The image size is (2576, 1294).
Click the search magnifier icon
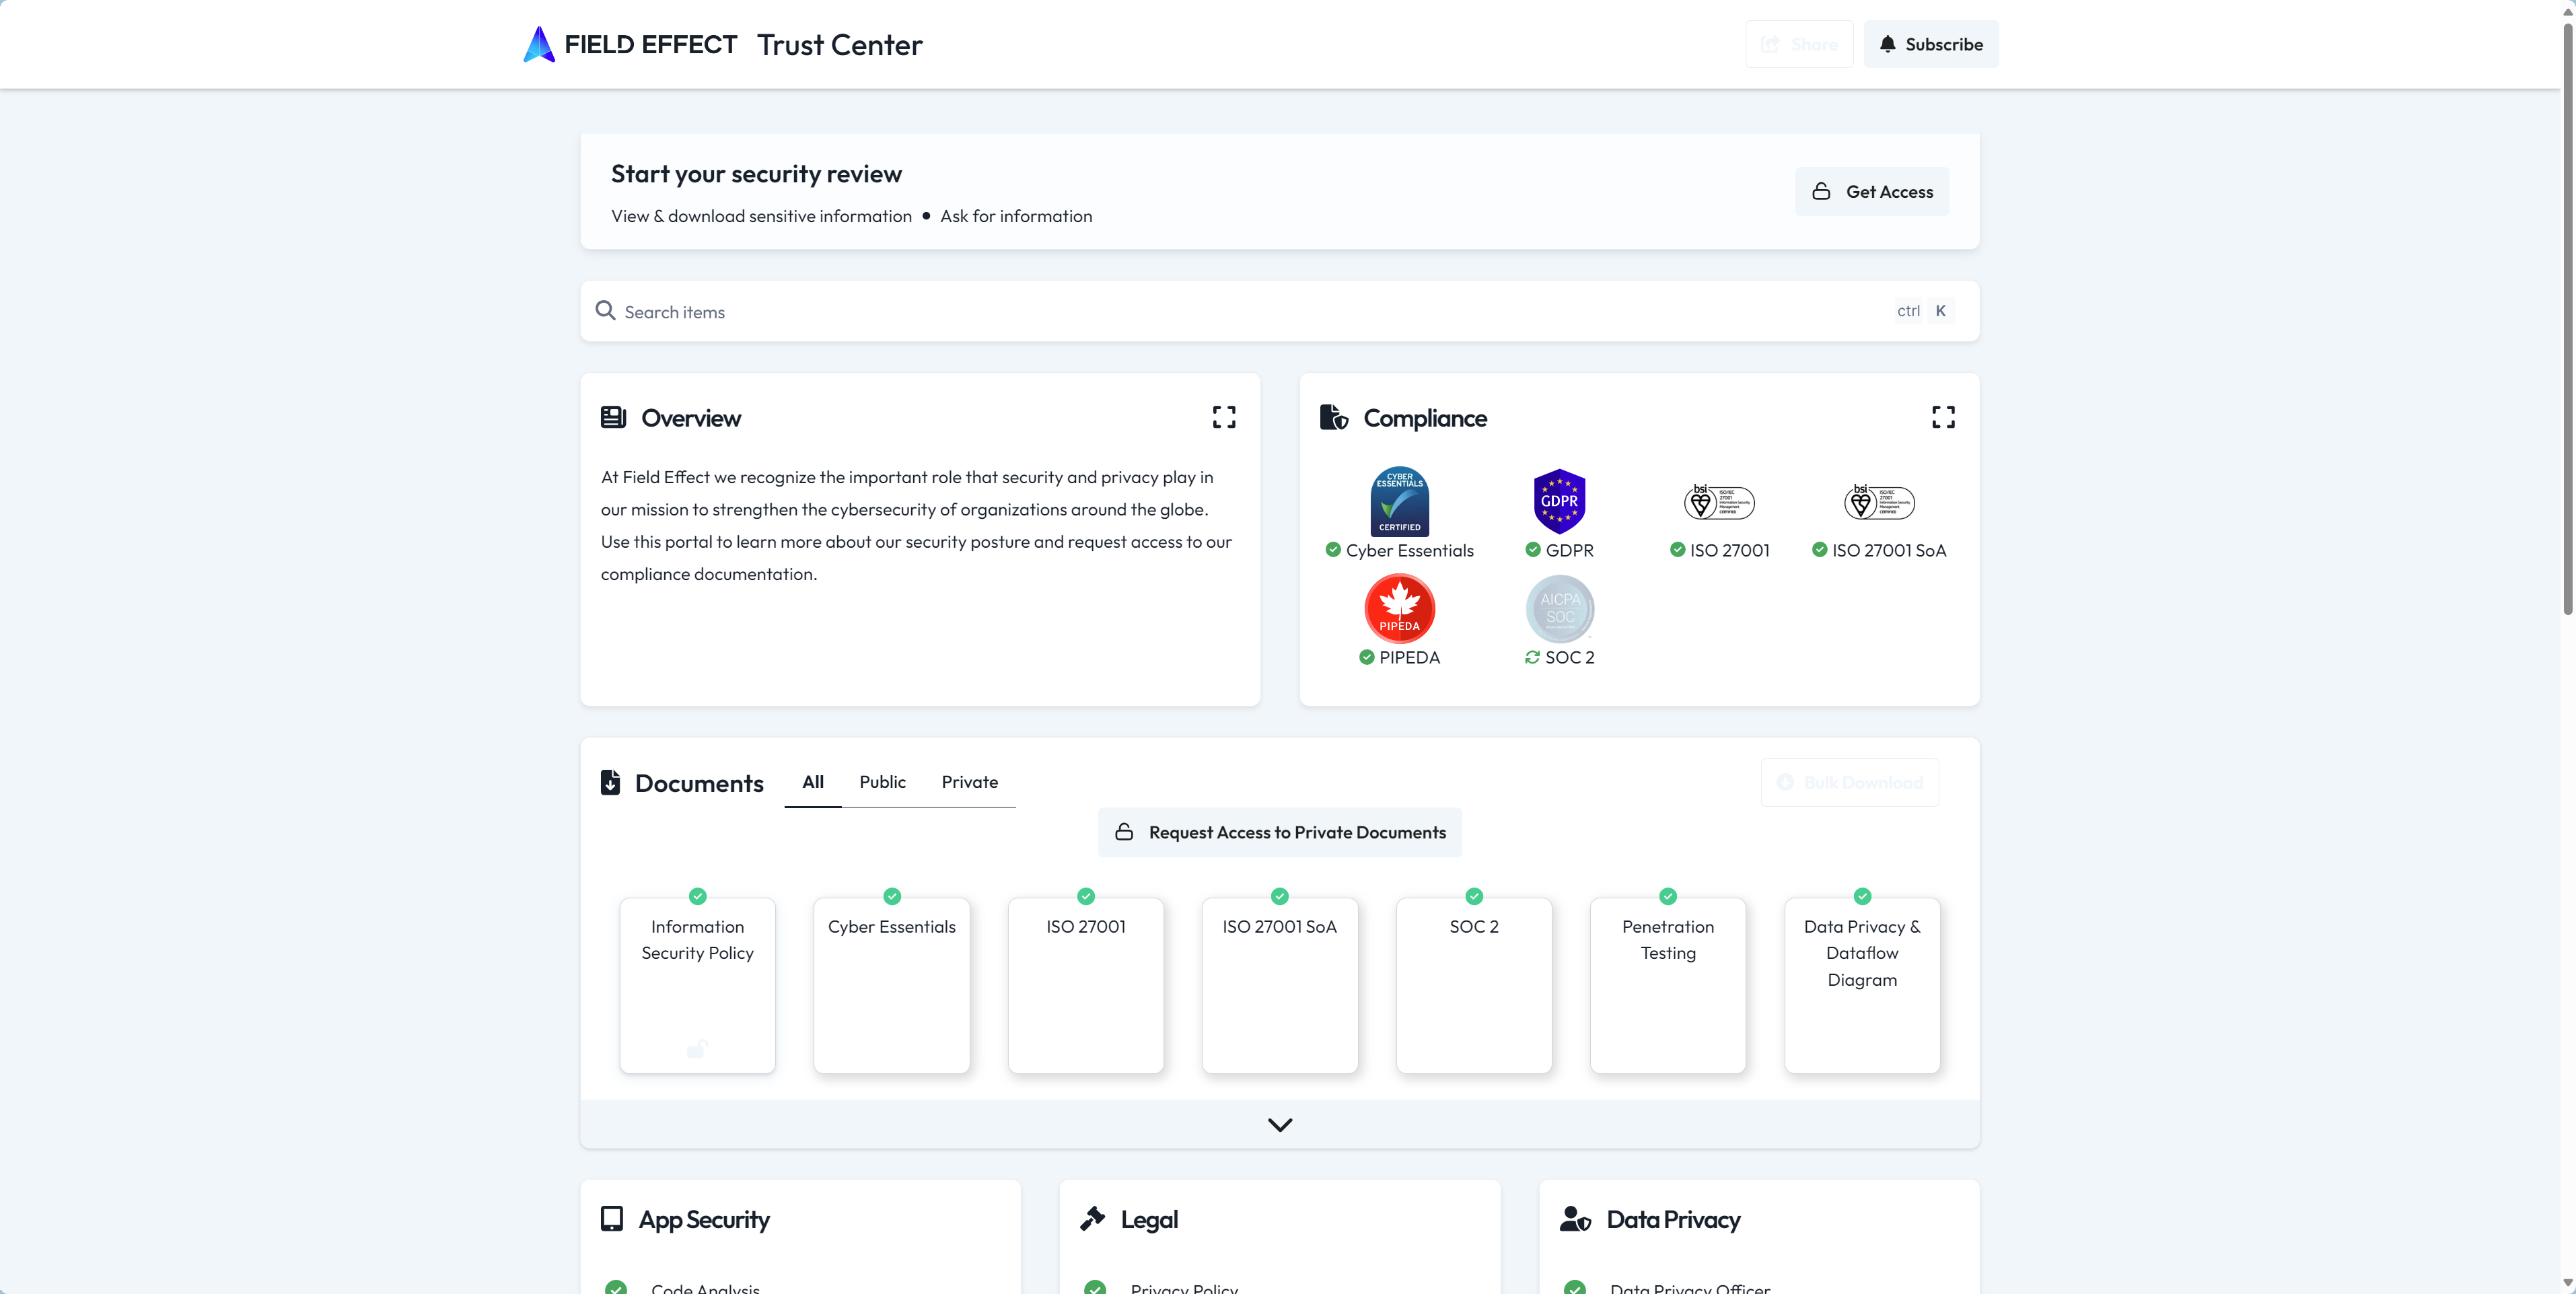coord(605,311)
